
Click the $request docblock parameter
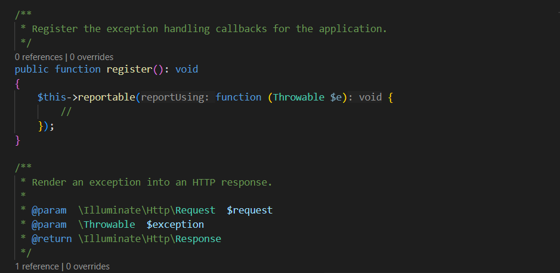[x=249, y=210]
